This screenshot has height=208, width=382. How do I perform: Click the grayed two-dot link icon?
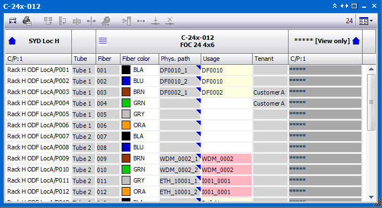(141, 21)
